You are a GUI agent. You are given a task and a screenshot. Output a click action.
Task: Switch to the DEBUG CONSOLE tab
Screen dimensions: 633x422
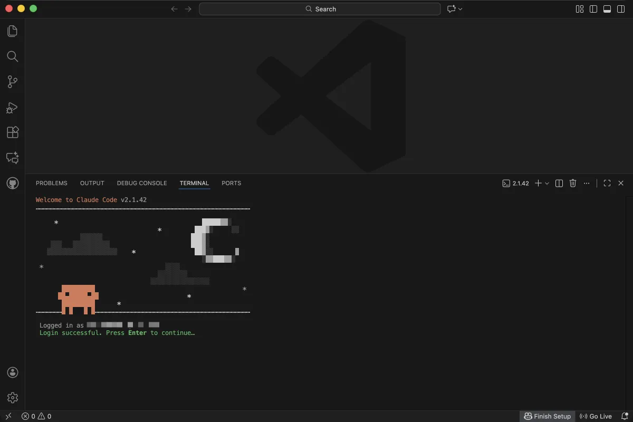click(141, 183)
